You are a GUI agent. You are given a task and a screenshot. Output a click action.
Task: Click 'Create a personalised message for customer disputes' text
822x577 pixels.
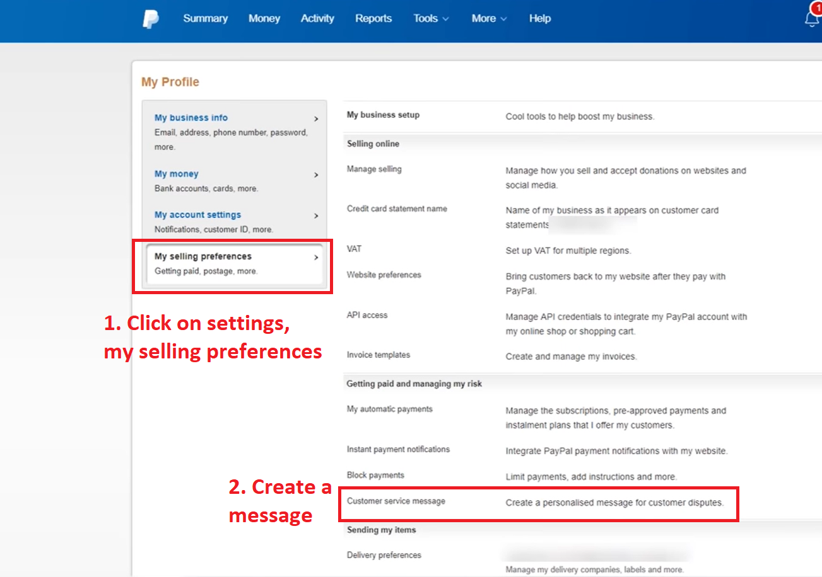[614, 503]
